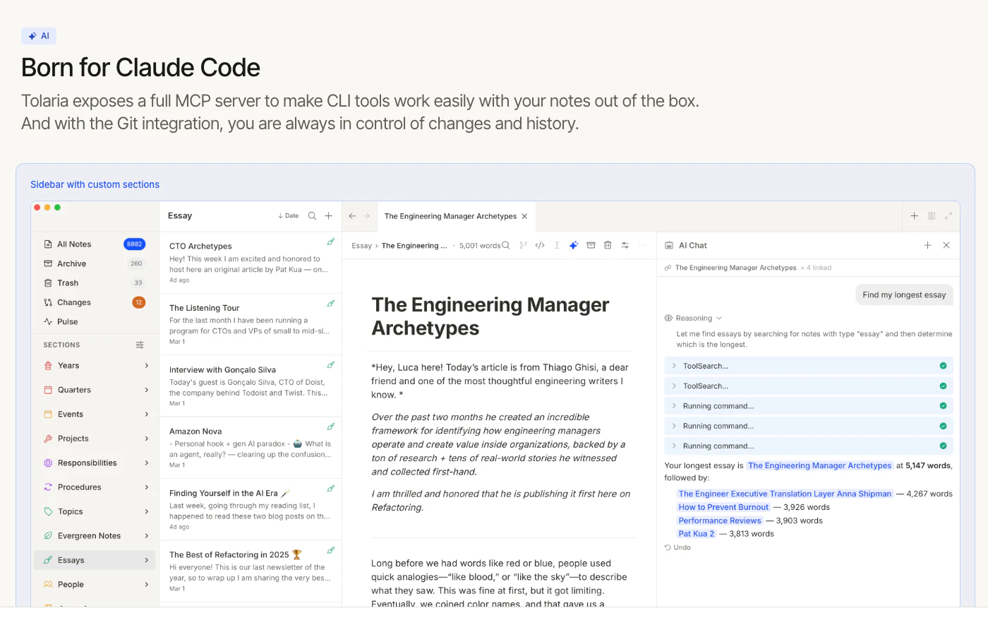The height and width of the screenshot is (642, 988).
Task: Open git branch history icon
Action: (x=523, y=246)
